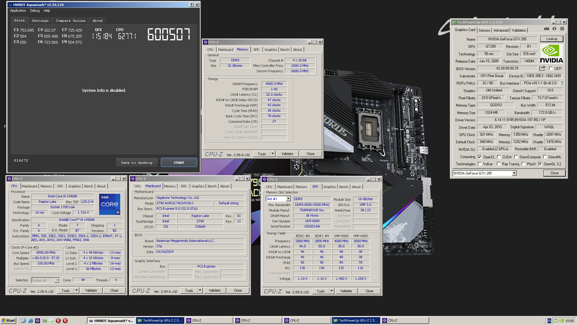Screen dimensions: 577x325
Task: Toggle the UEFI checkbox in GPU-Z
Action: (x=551, y=69)
